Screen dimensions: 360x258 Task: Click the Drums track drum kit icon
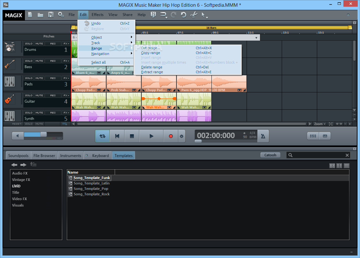click(x=10, y=47)
